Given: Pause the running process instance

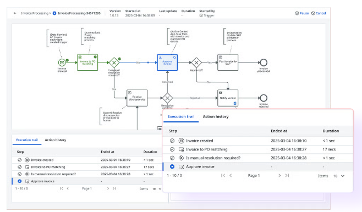Looking at the screenshot, I should tap(301, 13).
